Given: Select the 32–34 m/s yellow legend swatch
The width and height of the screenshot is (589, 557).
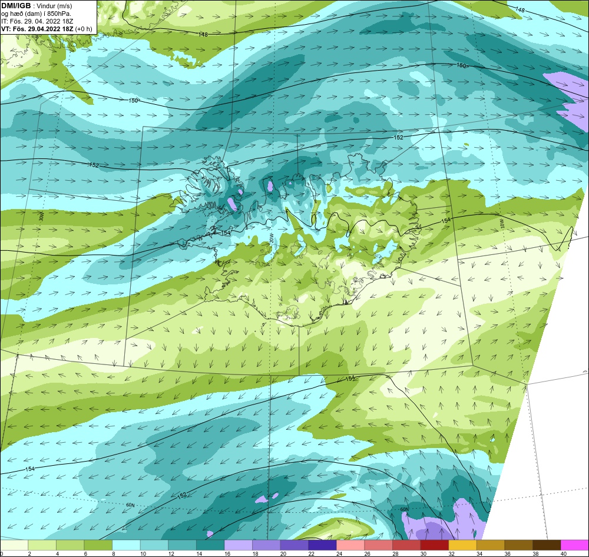Looking at the screenshot, I should point(462,545).
